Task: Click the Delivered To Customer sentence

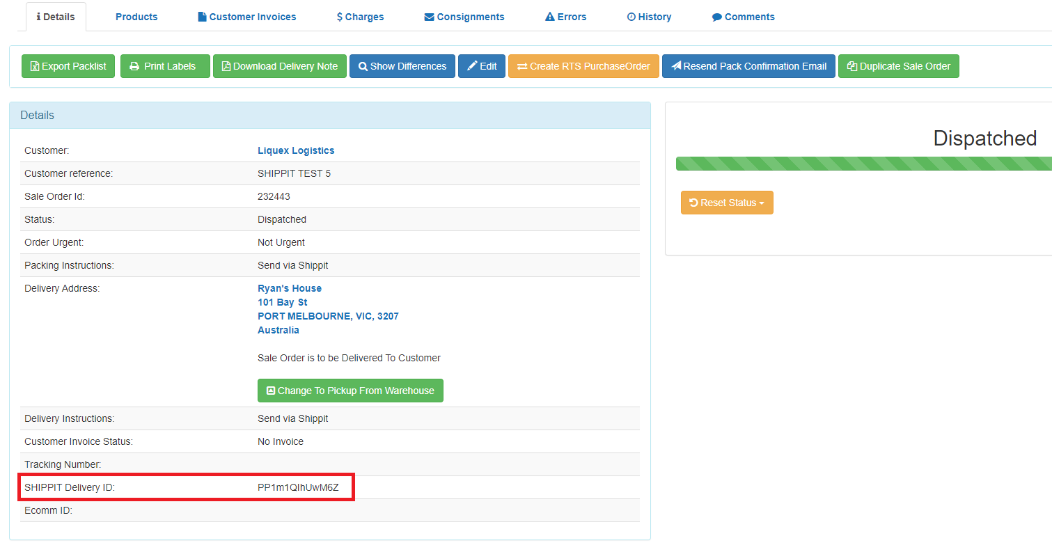Action: tap(349, 358)
